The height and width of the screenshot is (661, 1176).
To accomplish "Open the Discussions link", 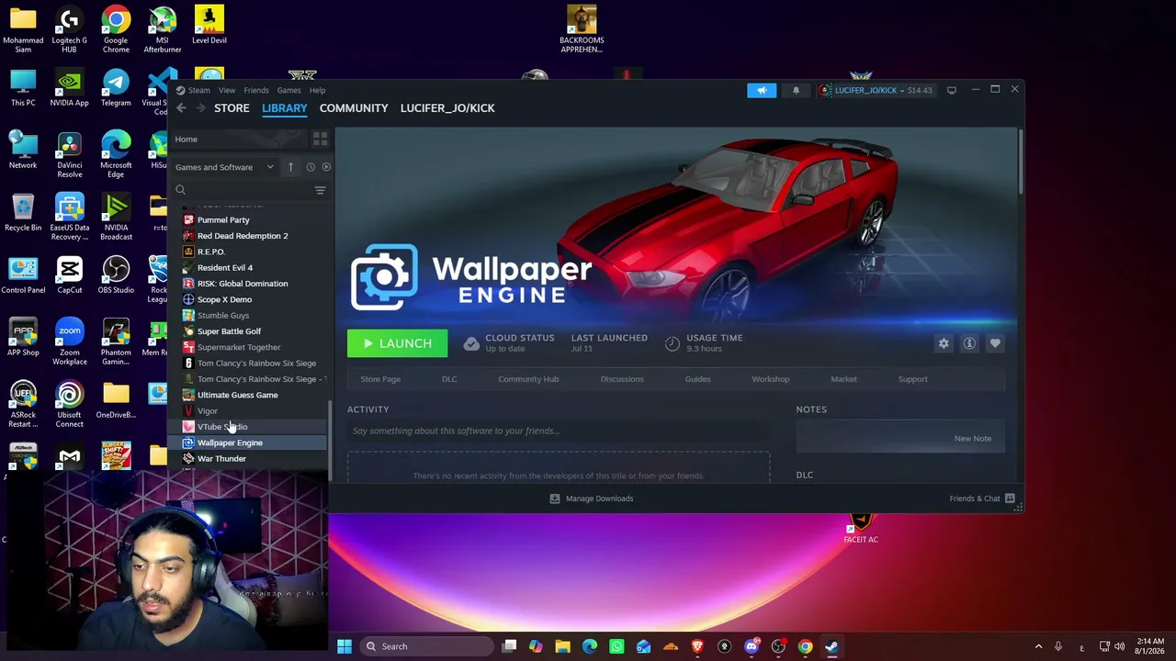I will tap(622, 379).
